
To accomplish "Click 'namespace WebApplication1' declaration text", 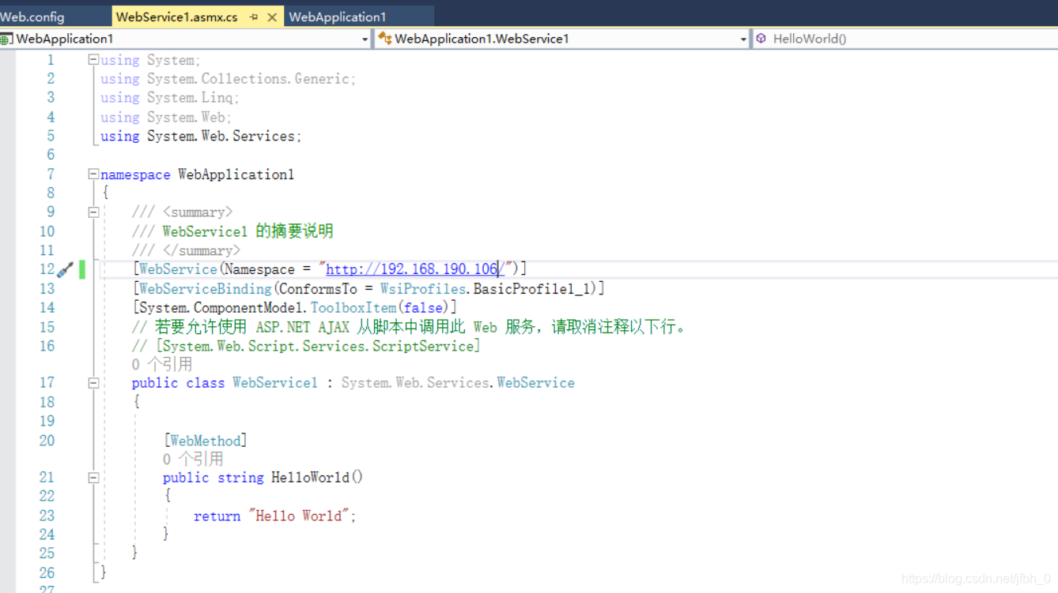I will coord(197,175).
